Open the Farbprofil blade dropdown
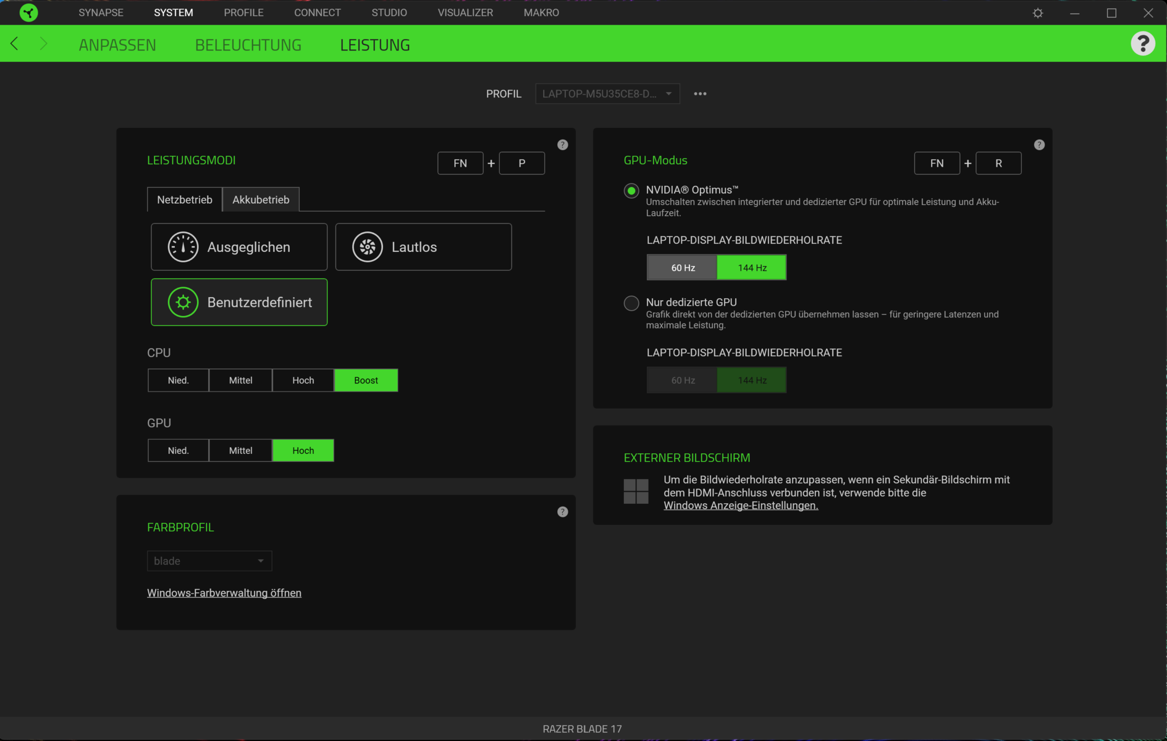Viewport: 1167px width, 741px height. point(209,561)
